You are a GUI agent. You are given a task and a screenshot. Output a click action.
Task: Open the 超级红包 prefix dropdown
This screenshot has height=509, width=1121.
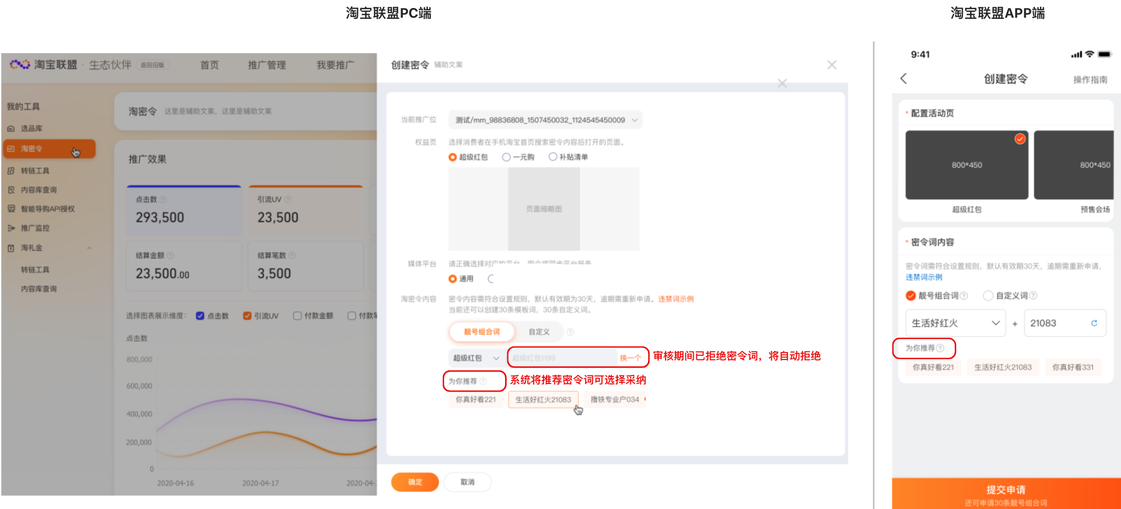tap(476, 358)
